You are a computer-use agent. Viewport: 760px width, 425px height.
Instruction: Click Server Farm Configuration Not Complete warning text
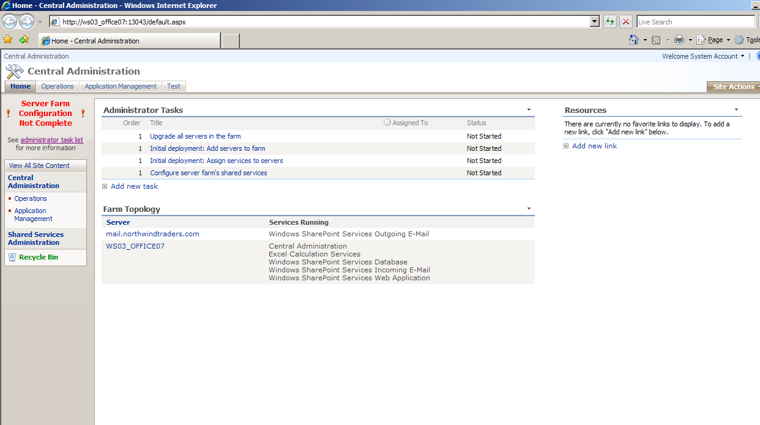(x=45, y=113)
